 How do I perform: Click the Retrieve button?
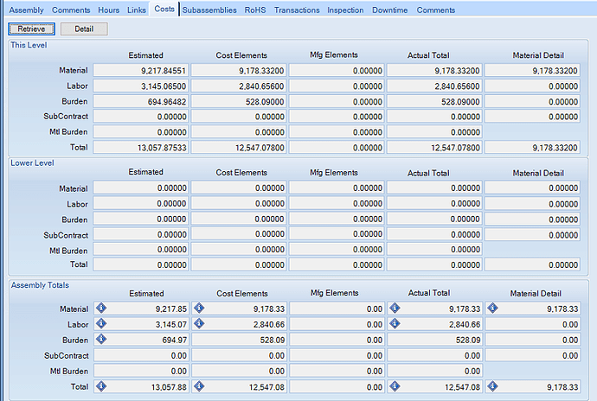pos(32,29)
